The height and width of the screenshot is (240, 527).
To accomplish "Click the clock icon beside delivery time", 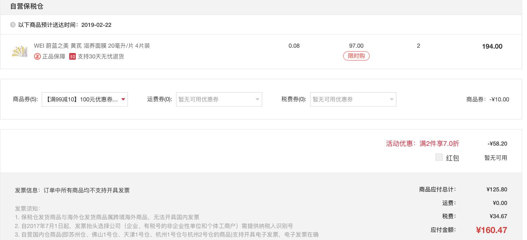I will pyautogui.click(x=13, y=25).
